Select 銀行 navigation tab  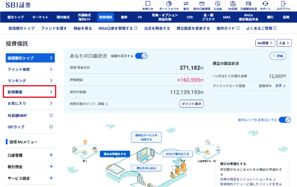270,17
